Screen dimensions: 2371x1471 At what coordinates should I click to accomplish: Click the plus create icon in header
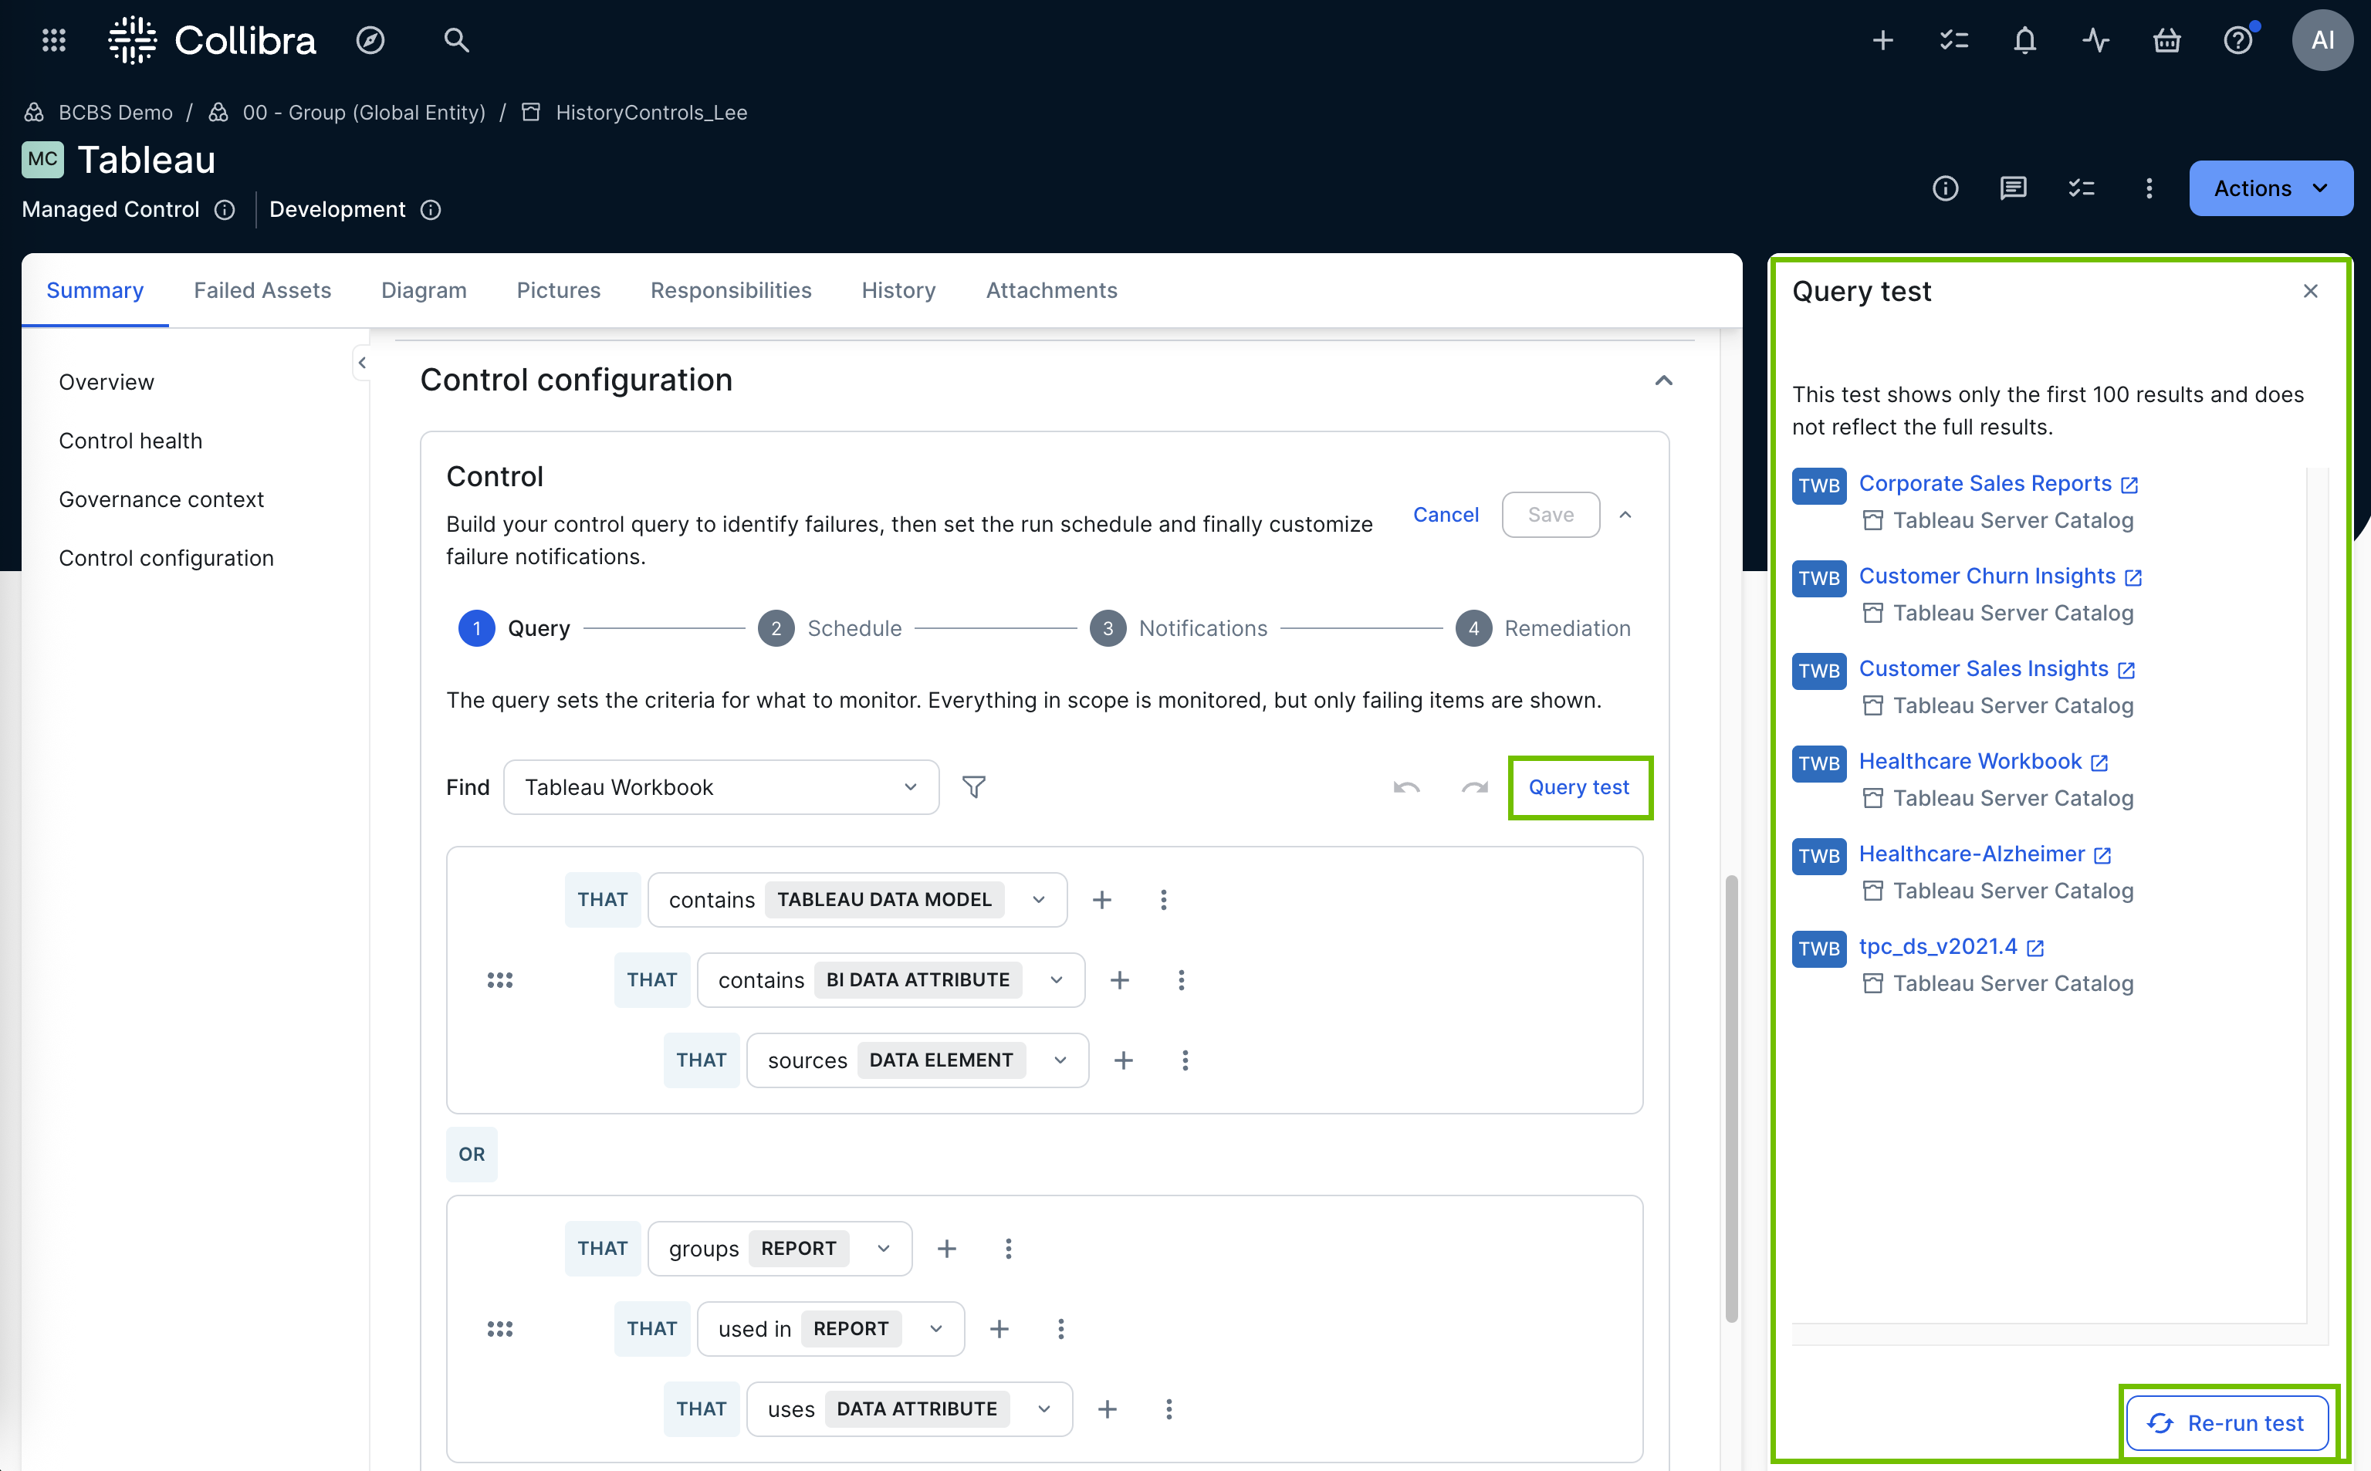(x=1882, y=40)
